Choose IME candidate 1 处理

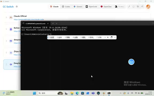pyautogui.click(x=51, y=37)
